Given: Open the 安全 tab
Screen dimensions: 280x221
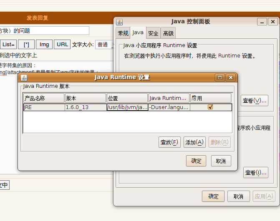Looking at the screenshot, I should [x=153, y=33].
